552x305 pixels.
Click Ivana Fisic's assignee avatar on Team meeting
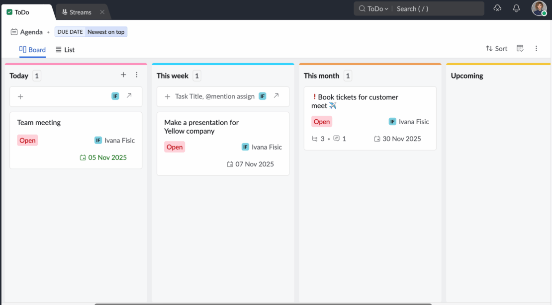(x=98, y=140)
